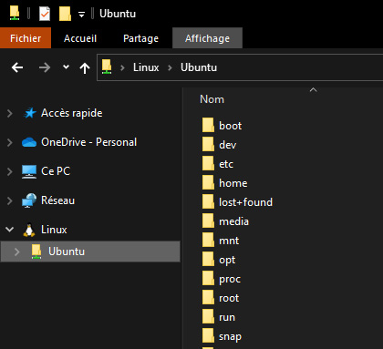Click the Linux penguin icon in sidebar
This screenshot has width=383, height=349.
pos(29,230)
